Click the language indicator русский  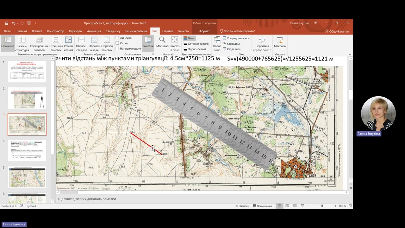[x=31, y=206]
